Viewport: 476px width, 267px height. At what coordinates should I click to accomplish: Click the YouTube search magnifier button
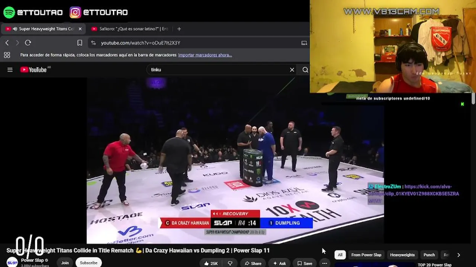tap(305, 70)
